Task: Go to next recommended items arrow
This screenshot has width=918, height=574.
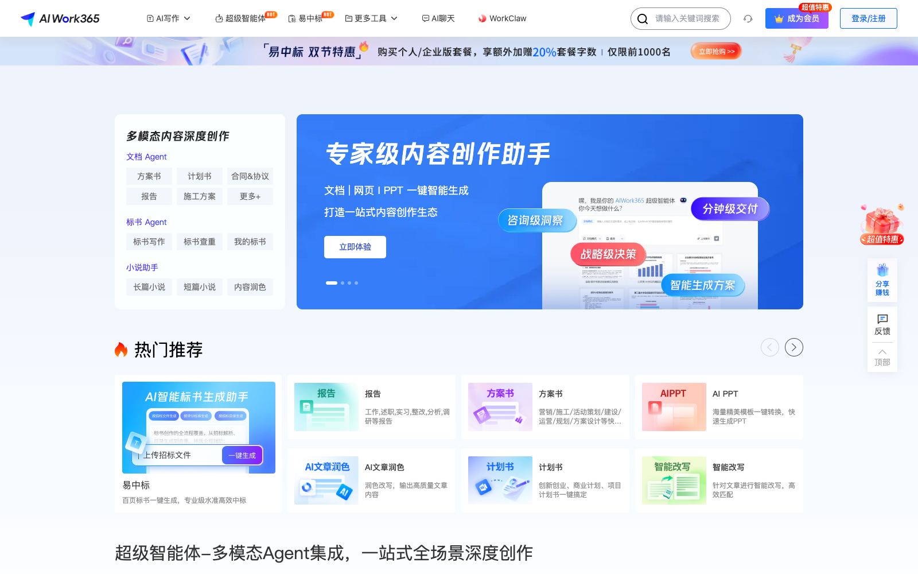Action: pos(794,347)
